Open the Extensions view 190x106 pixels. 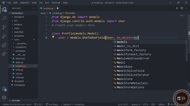point(4,45)
